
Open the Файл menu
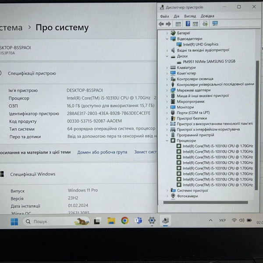point(164,16)
